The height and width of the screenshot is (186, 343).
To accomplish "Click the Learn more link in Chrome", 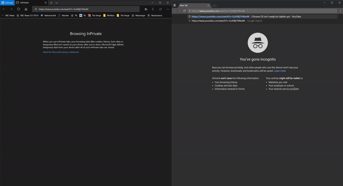I will pyautogui.click(x=280, y=71).
